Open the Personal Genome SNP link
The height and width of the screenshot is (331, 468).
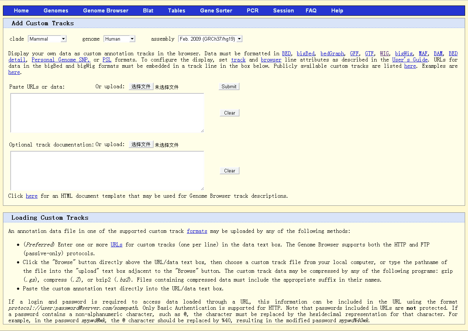point(61,60)
